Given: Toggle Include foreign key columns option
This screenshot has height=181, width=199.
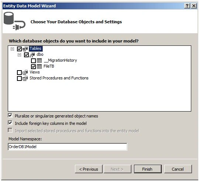Looking at the screenshot, I should click(x=10, y=123).
